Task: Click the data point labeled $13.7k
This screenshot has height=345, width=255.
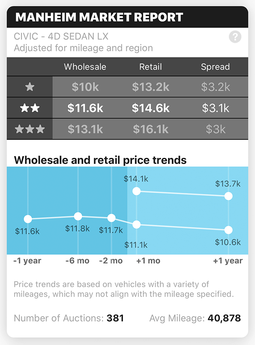Action: (x=229, y=196)
